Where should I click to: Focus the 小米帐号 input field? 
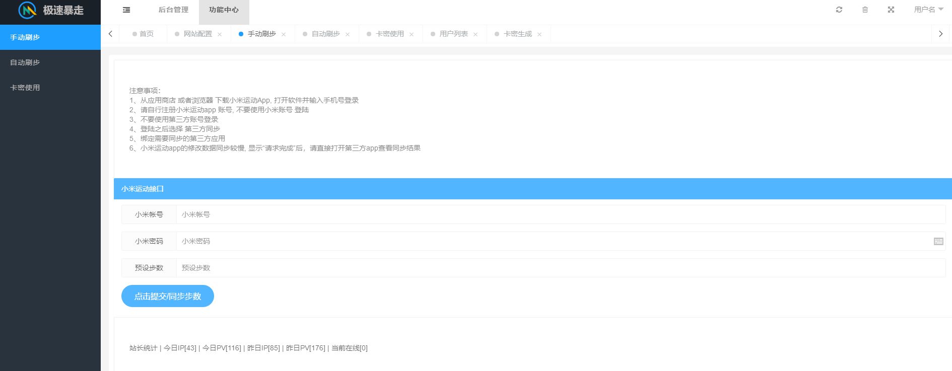[560, 214]
